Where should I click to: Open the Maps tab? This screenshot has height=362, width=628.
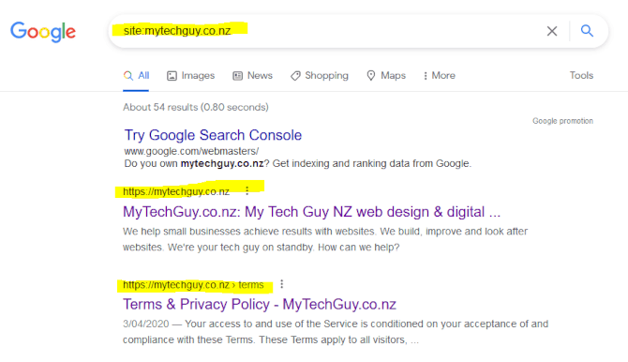pos(386,75)
